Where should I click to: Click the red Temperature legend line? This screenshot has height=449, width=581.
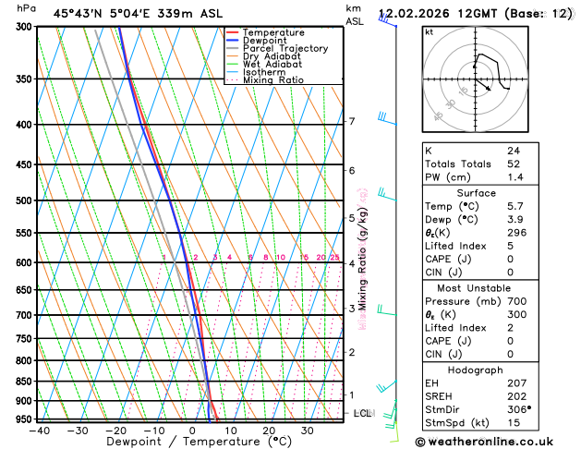233,32
